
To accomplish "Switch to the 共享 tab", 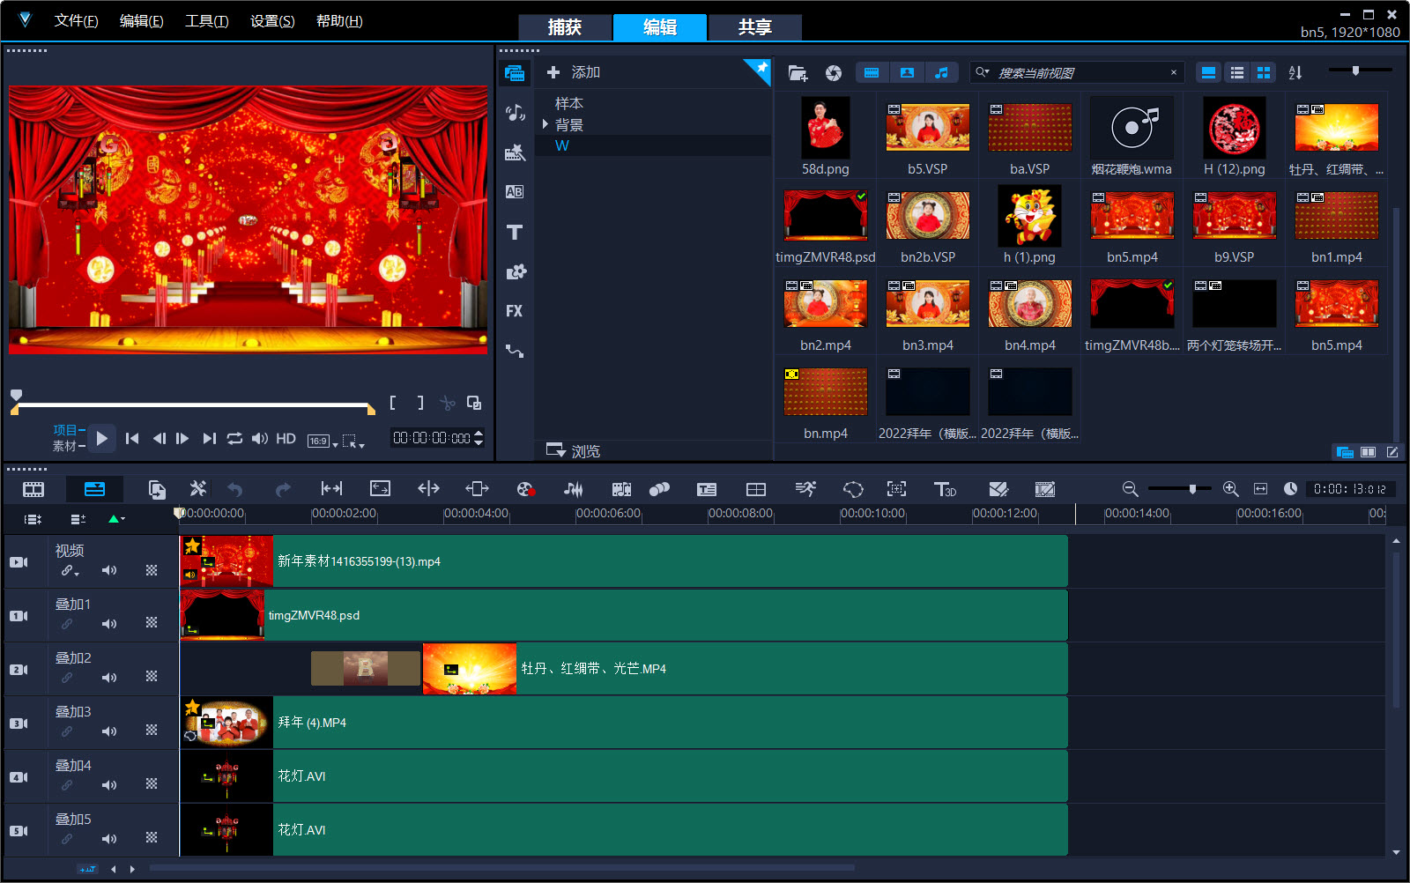I will [x=755, y=27].
